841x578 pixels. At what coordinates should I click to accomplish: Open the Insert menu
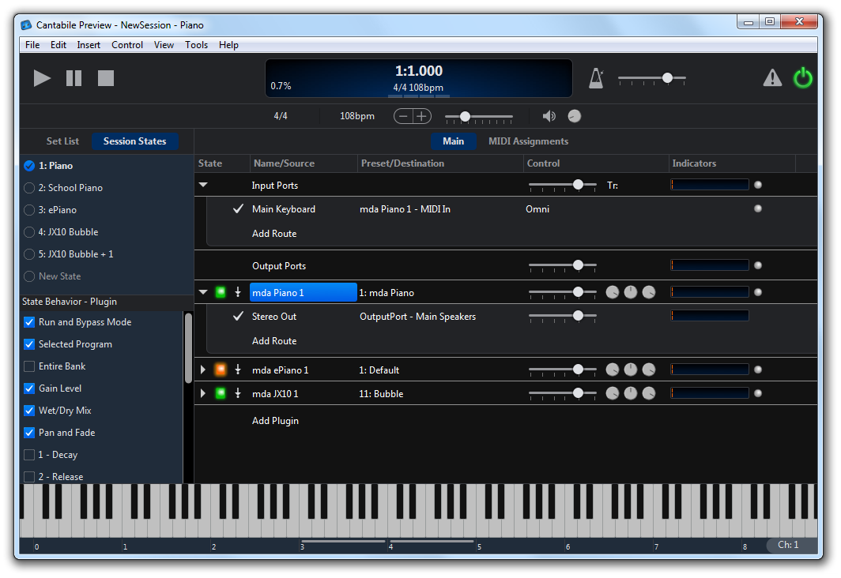[89, 45]
